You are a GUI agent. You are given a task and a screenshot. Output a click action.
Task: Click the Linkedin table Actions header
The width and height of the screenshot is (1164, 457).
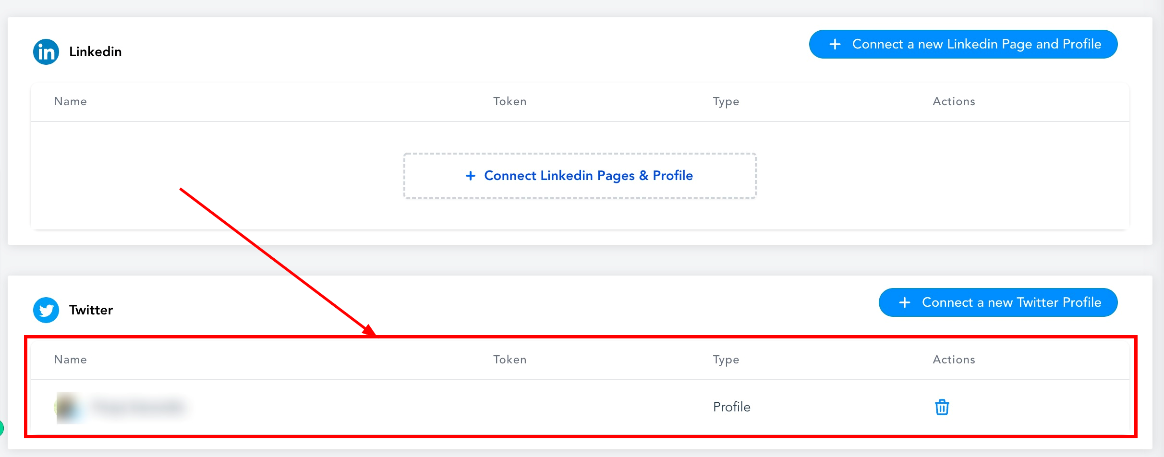coord(954,101)
